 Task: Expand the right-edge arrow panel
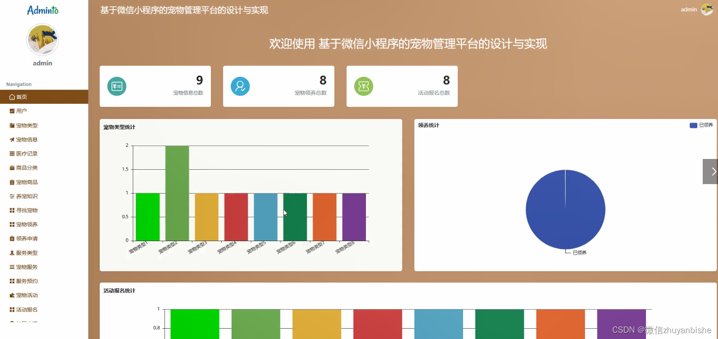pos(710,172)
